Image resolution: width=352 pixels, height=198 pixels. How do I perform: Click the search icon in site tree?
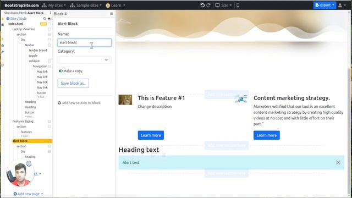click(45, 19)
